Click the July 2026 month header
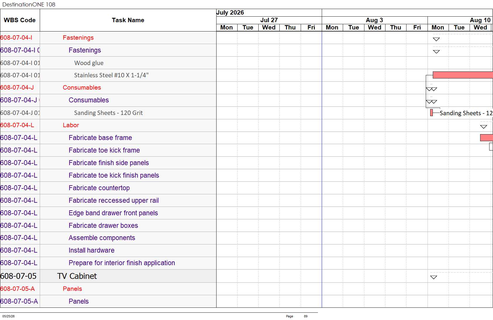 [x=230, y=13]
